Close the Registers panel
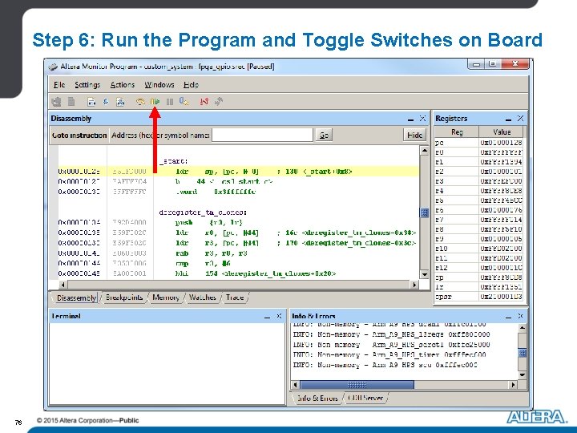Screen dimensions: 577x433 coord(520,118)
